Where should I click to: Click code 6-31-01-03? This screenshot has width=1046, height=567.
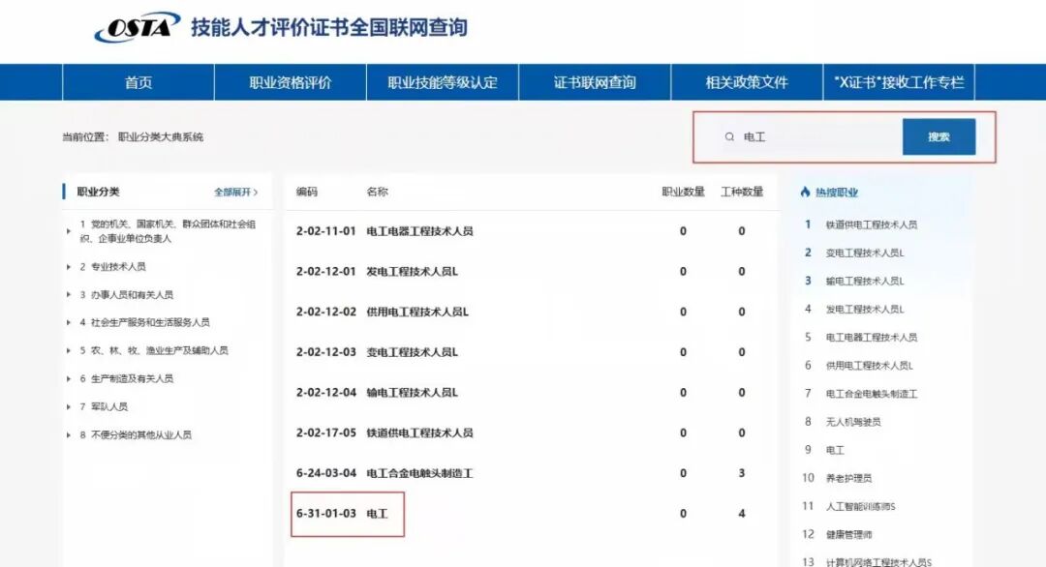coord(326,514)
